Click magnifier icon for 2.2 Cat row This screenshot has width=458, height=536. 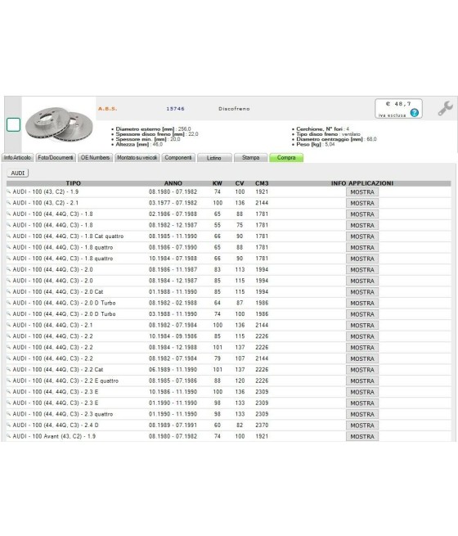[x=9, y=370]
